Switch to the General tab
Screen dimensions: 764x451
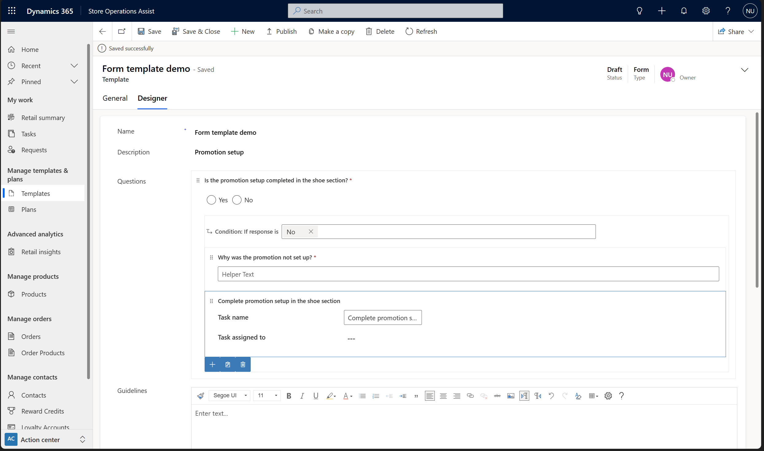coord(114,98)
